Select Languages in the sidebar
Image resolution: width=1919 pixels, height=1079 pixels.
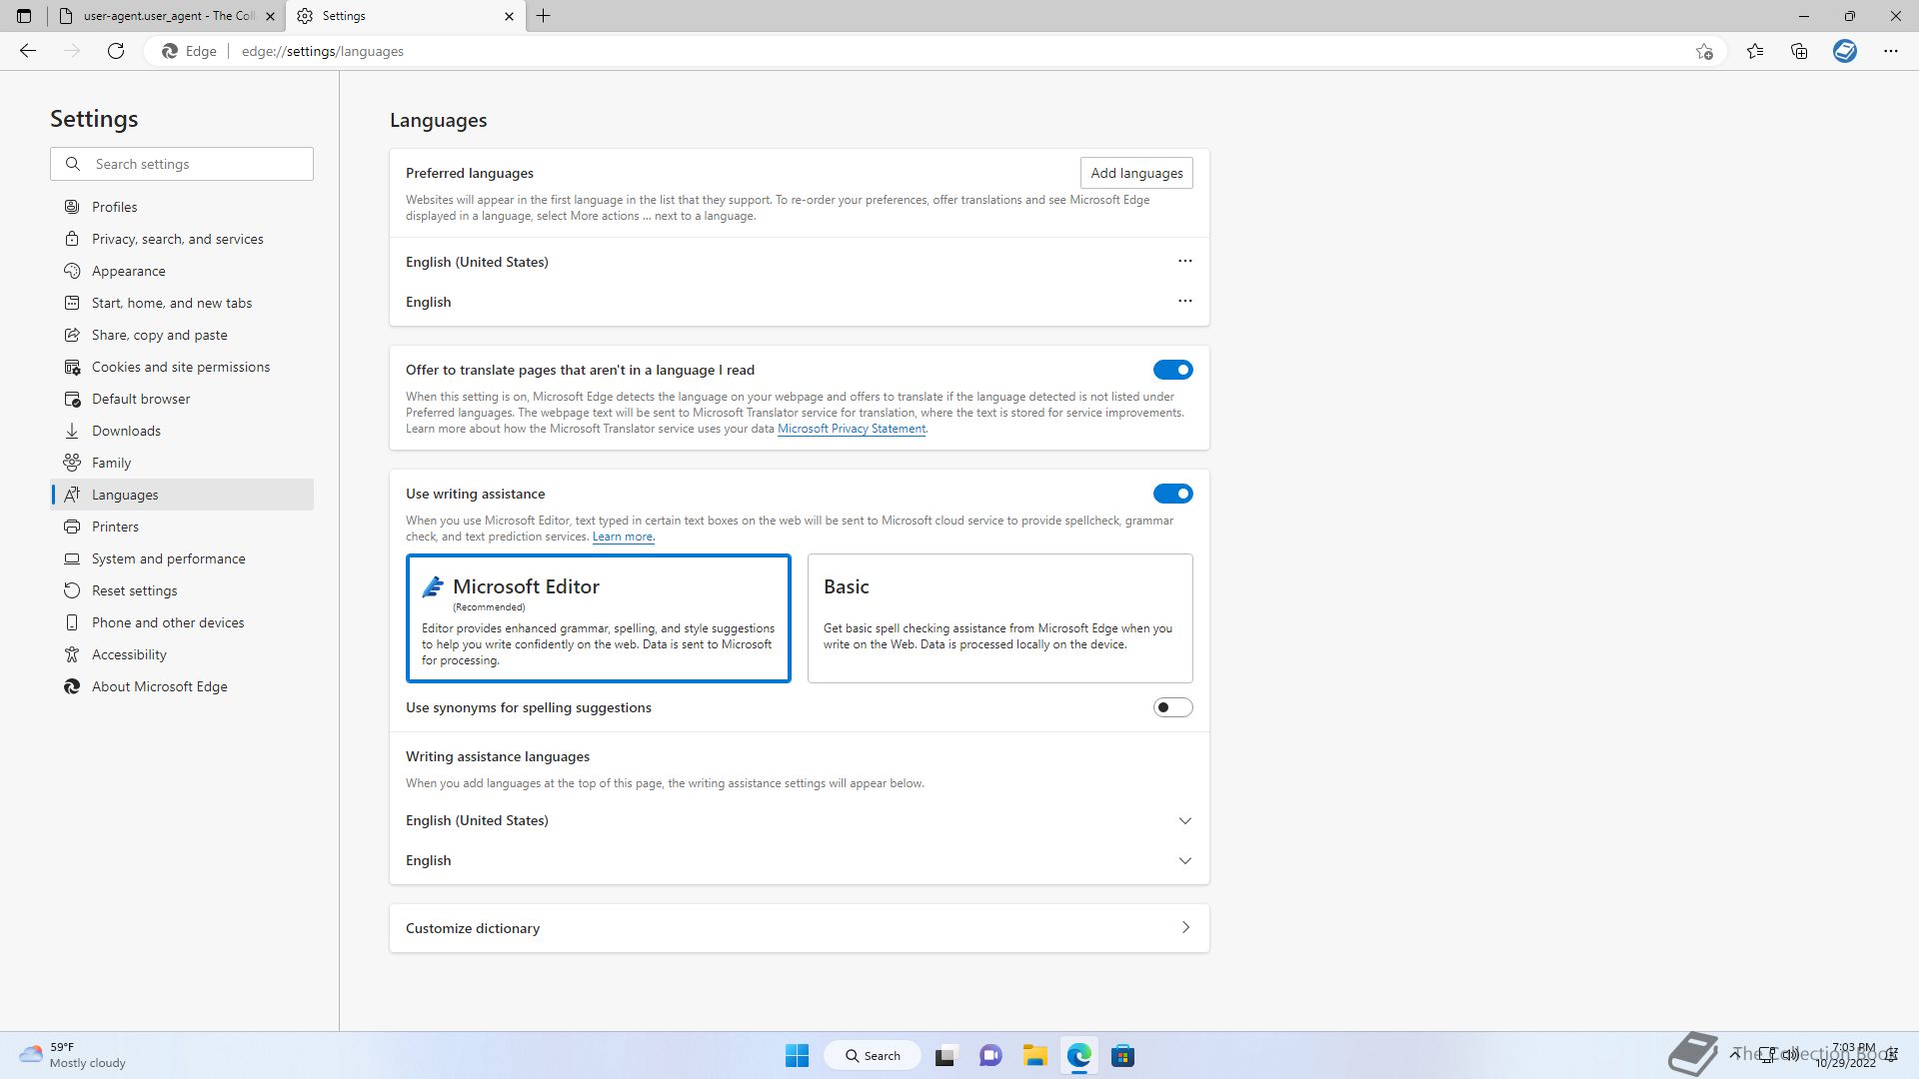(182, 495)
